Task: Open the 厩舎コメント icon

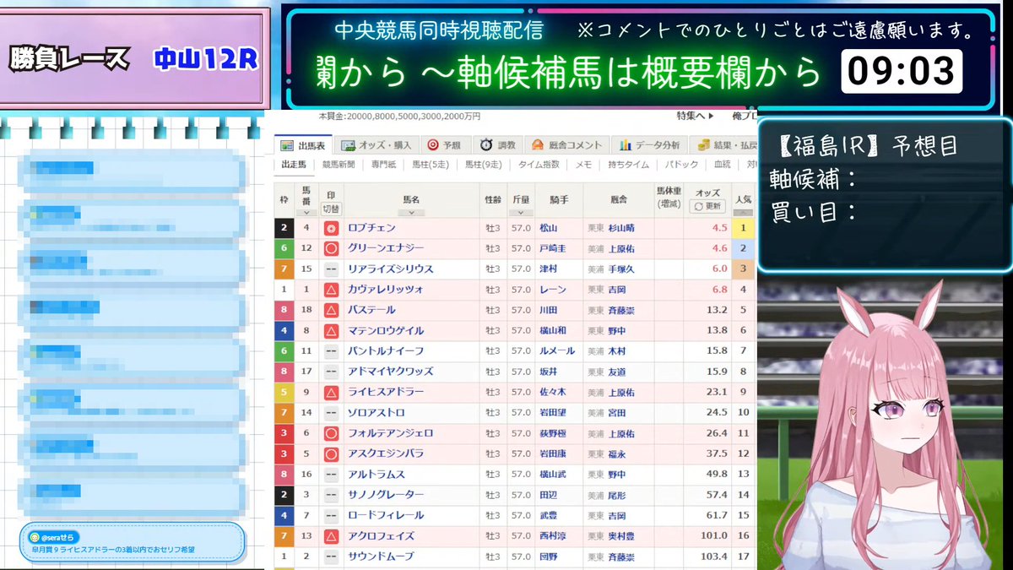Action: tap(538, 144)
